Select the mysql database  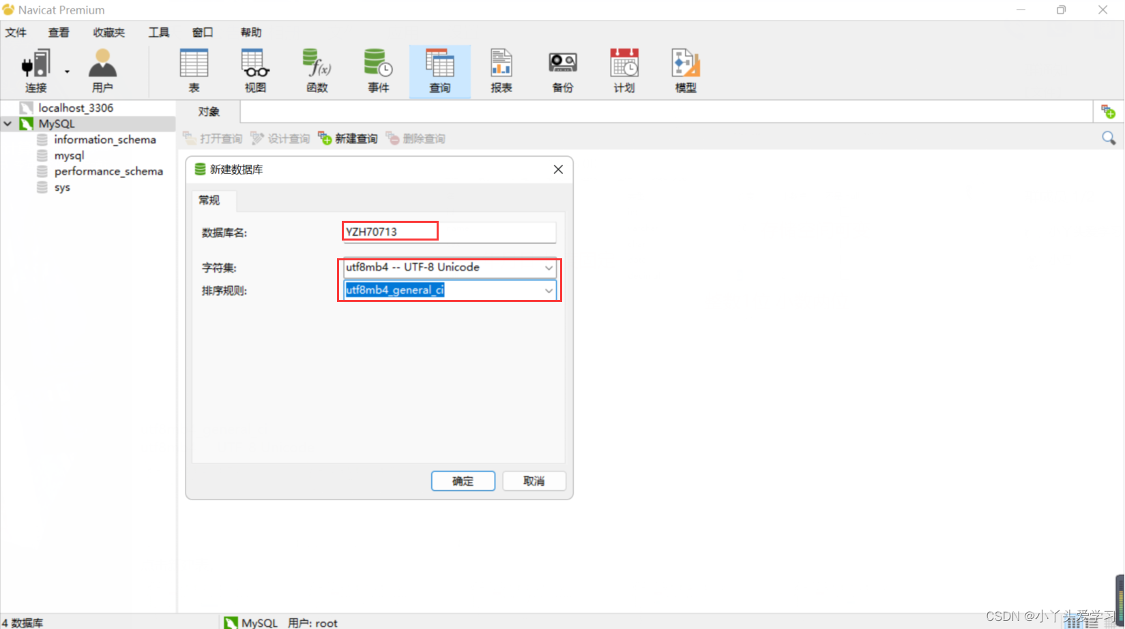pos(69,156)
